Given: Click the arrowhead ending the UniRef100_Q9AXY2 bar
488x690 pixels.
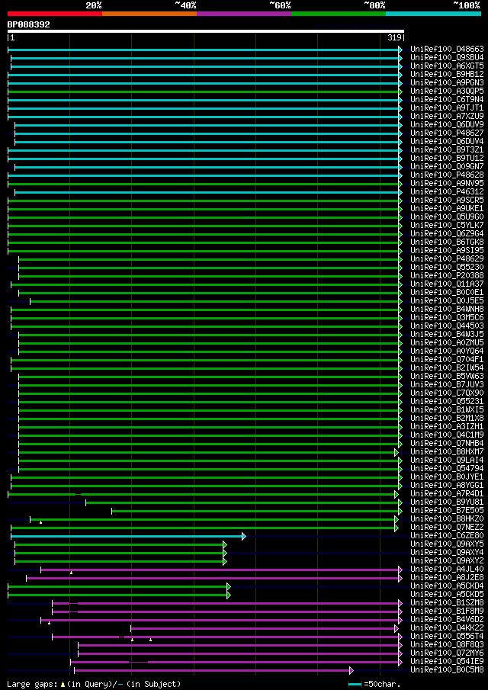Looking at the screenshot, I should point(225,561).
